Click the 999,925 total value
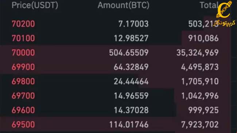This screenshot has height=133, width=237. pyautogui.click(x=203, y=110)
